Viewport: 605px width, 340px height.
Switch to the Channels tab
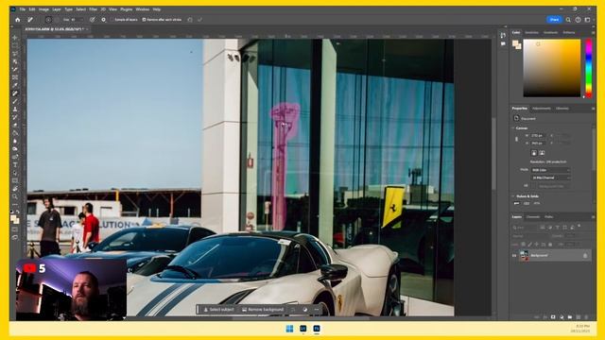tap(533, 217)
